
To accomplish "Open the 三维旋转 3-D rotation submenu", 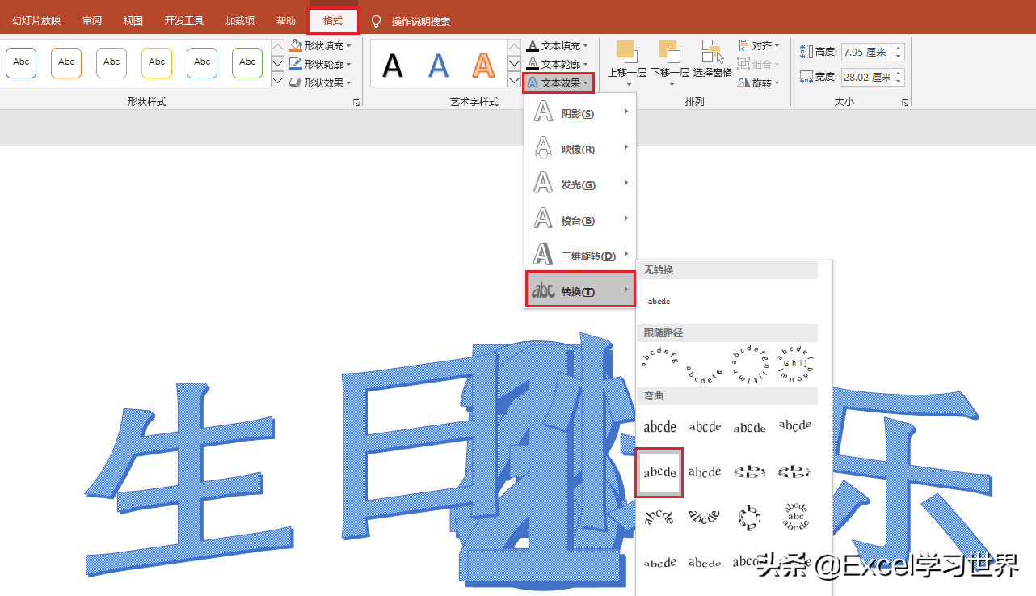I will (580, 256).
